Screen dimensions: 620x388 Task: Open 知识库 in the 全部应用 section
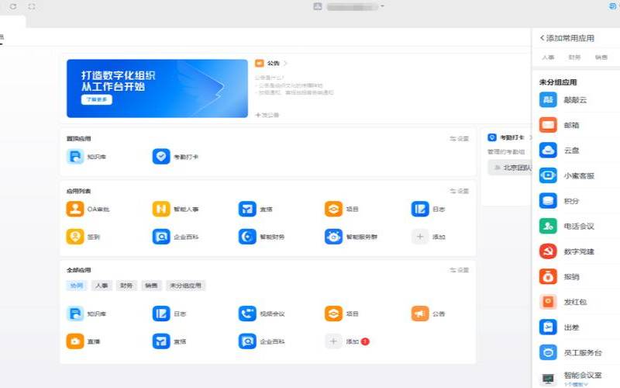click(x=86, y=314)
